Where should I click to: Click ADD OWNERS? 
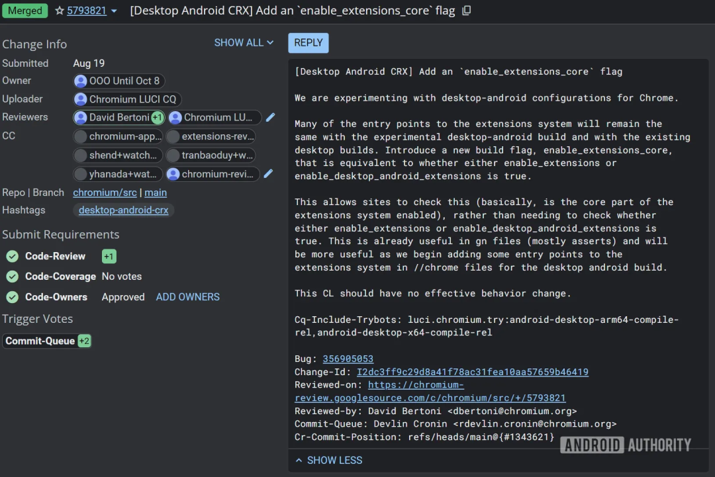pos(188,297)
